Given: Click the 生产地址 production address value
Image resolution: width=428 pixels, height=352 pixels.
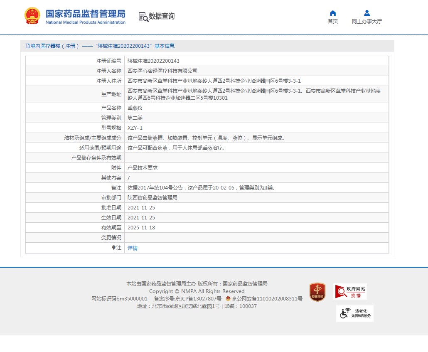Looking at the screenshot, I should click(x=254, y=94).
